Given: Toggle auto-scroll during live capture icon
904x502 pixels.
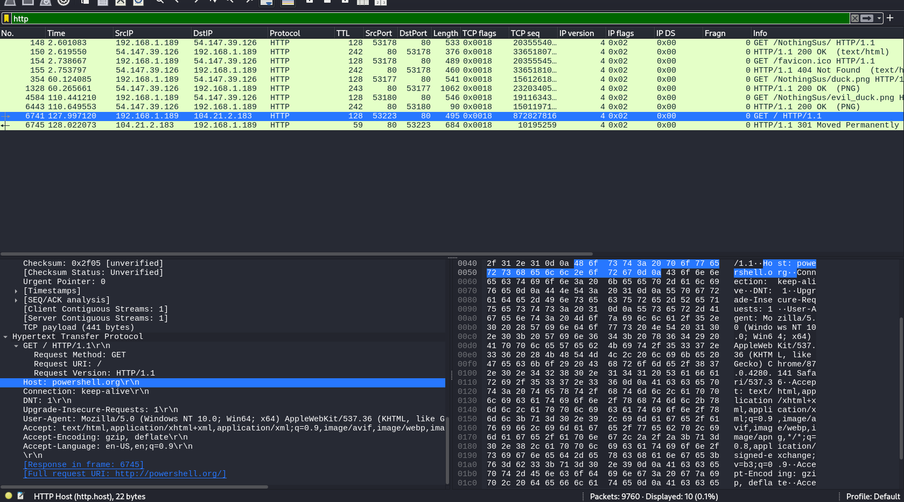Looking at the screenshot, I should click(x=267, y=2).
